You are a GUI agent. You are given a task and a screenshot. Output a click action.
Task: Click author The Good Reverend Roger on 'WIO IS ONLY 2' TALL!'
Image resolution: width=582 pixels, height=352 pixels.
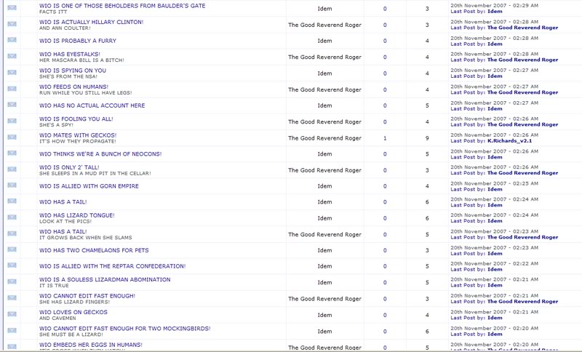coord(324,170)
